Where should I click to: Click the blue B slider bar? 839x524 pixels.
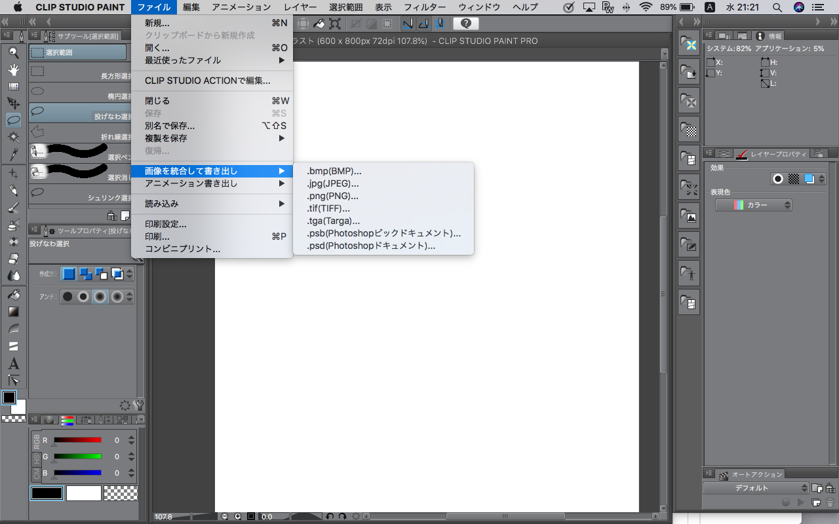(x=77, y=472)
